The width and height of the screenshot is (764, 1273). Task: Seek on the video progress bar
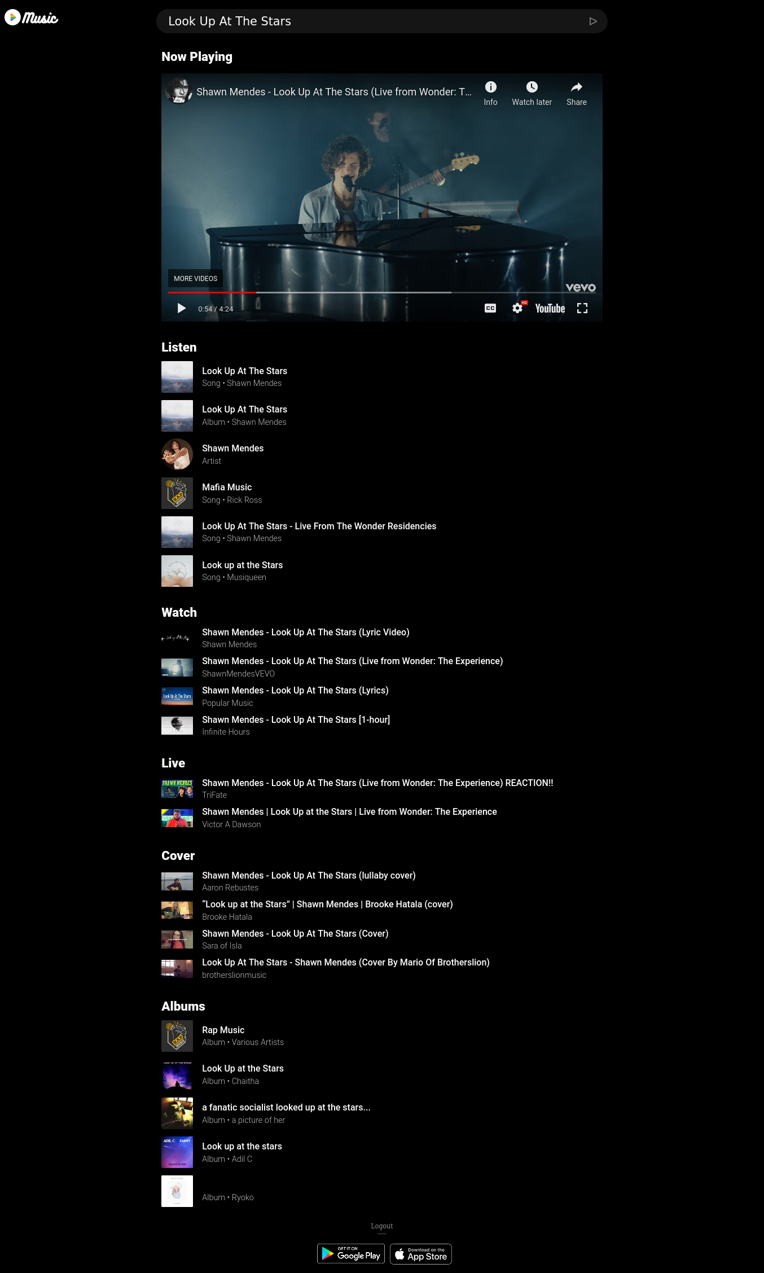(382, 292)
